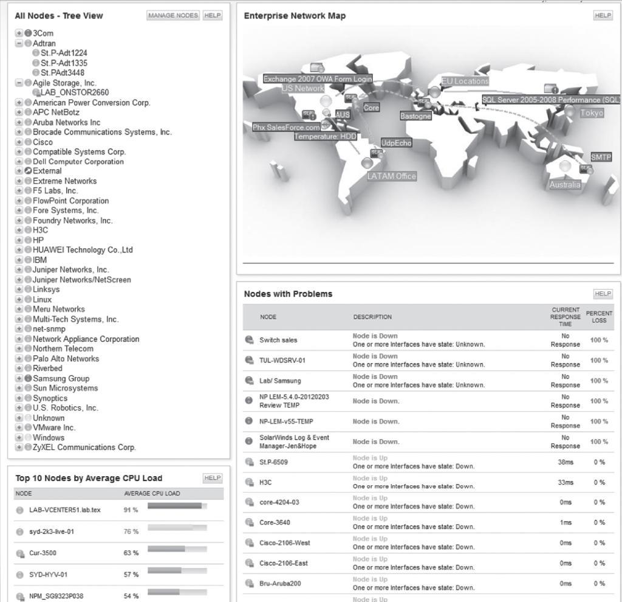Click the LATAM Office map node sphere
622x602 pixels.
367,163
